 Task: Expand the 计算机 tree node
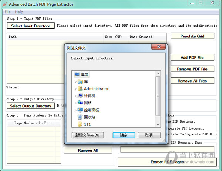(75, 96)
